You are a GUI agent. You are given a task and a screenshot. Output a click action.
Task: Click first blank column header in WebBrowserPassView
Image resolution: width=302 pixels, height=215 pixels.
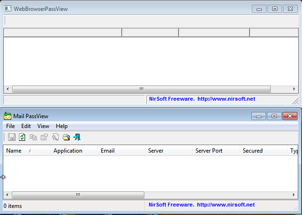click(63, 33)
